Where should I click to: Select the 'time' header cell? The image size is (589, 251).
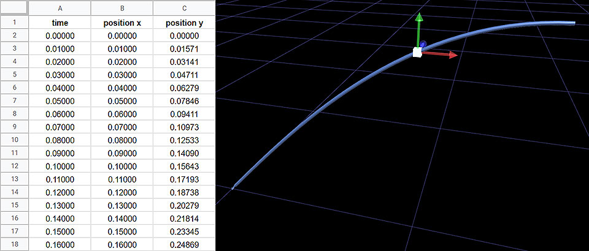(60, 23)
